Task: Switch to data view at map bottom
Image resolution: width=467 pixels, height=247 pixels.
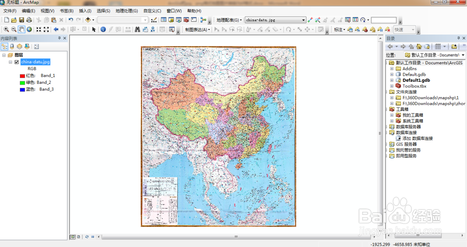Action: coord(73,237)
